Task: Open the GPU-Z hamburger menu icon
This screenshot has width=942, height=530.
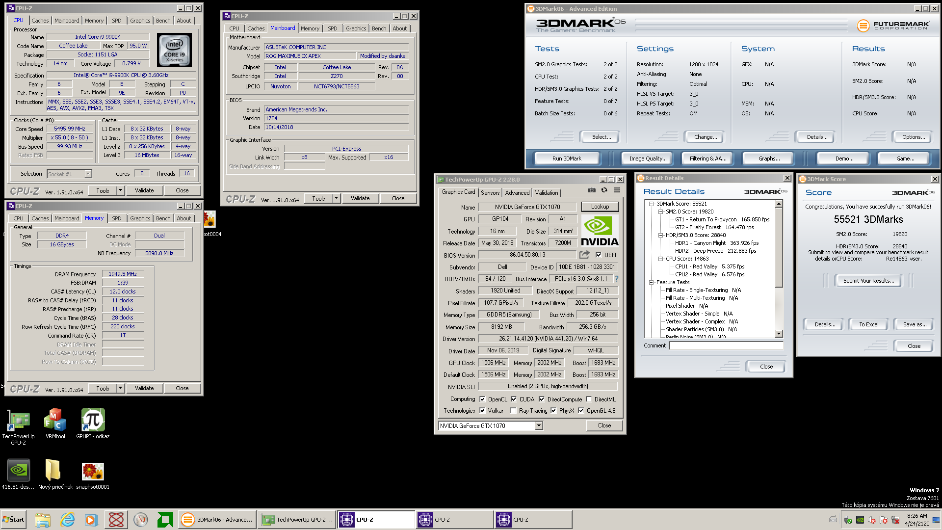Action: (617, 190)
